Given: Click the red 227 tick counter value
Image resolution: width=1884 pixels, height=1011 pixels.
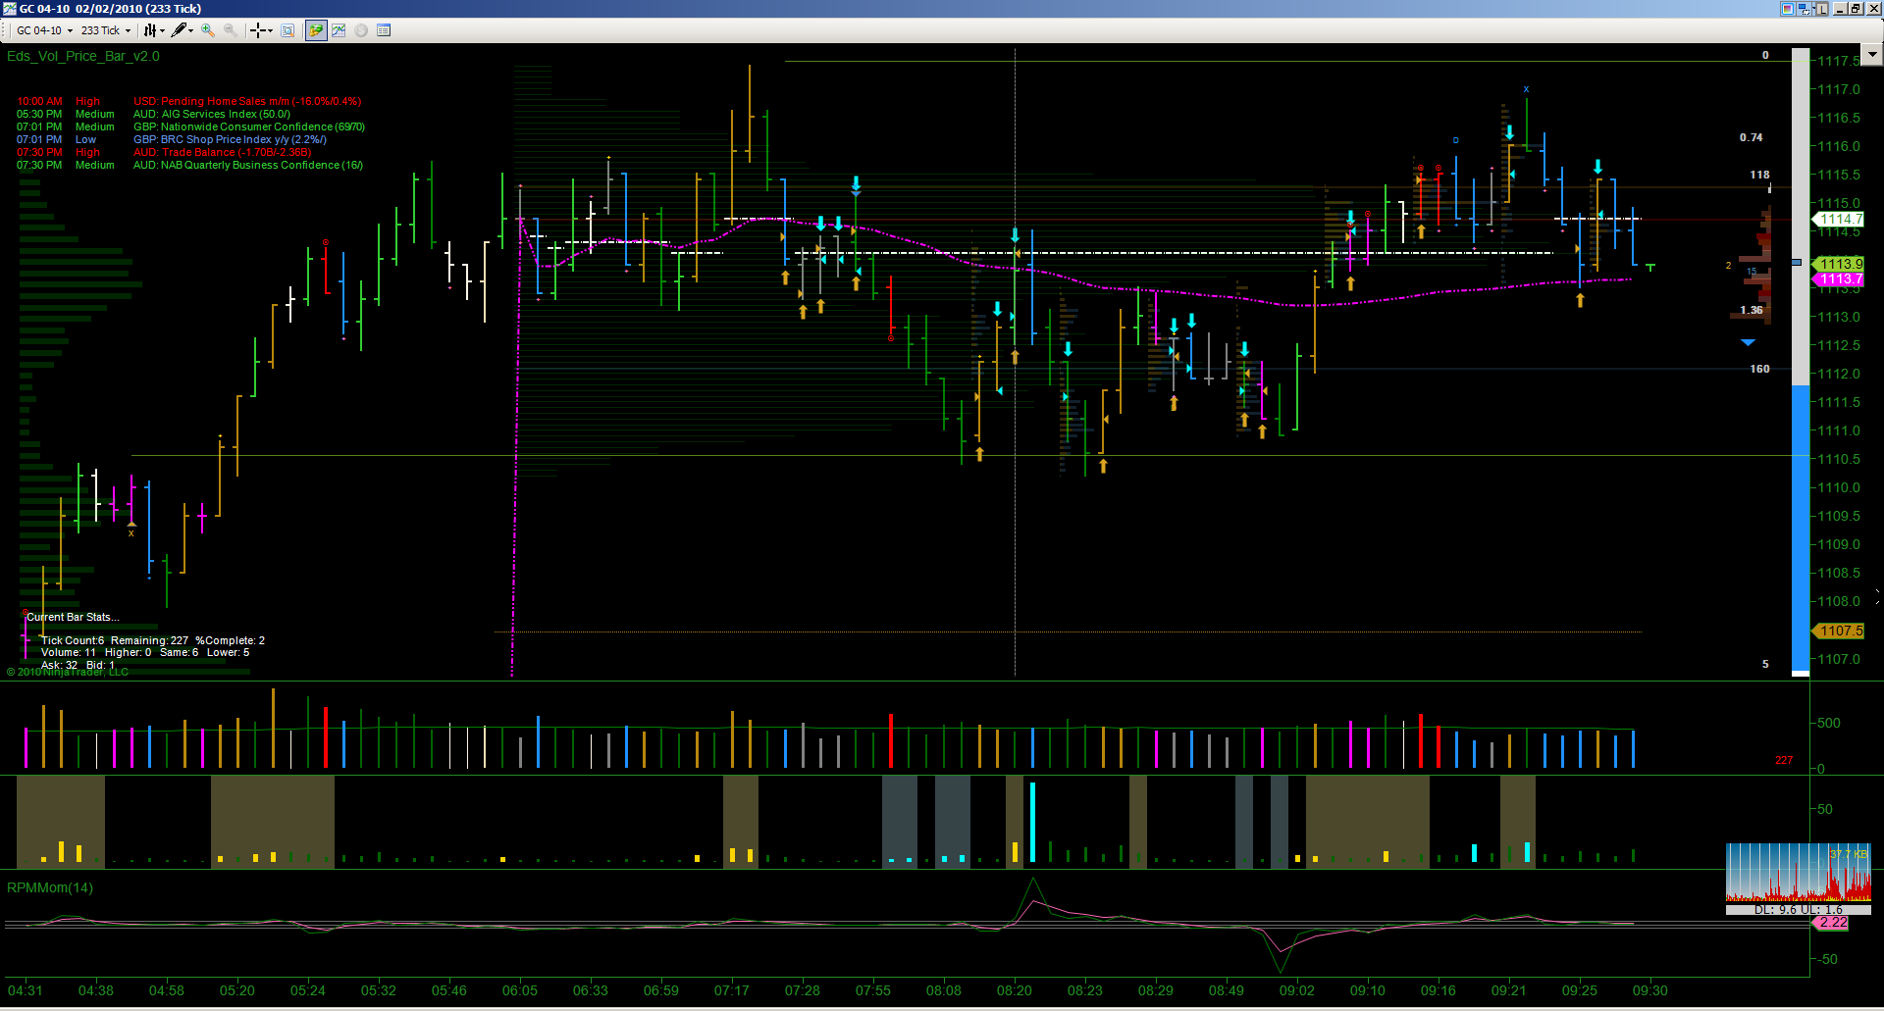Looking at the screenshot, I should [1784, 760].
